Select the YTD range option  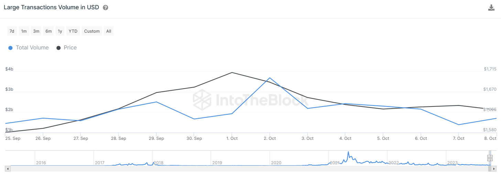73,31
